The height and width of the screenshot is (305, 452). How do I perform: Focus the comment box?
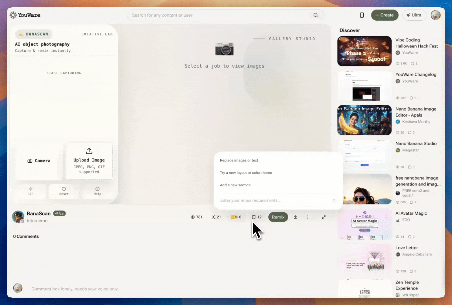pos(75,289)
